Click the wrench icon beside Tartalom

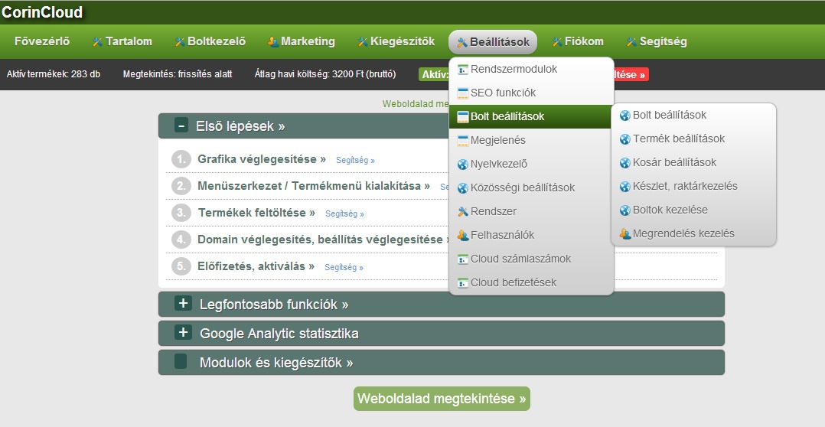click(97, 41)
